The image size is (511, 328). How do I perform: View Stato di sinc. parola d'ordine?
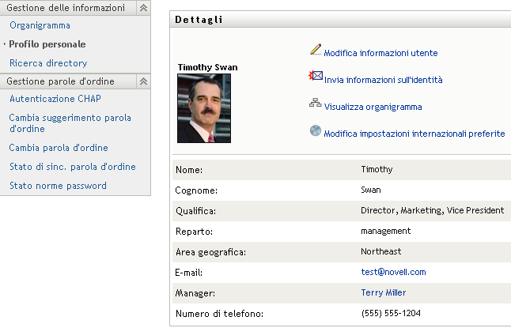point(72,167)
